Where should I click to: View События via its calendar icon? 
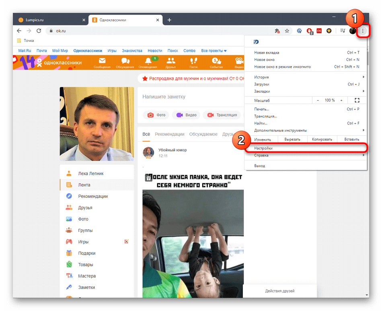tap(216, 60)
